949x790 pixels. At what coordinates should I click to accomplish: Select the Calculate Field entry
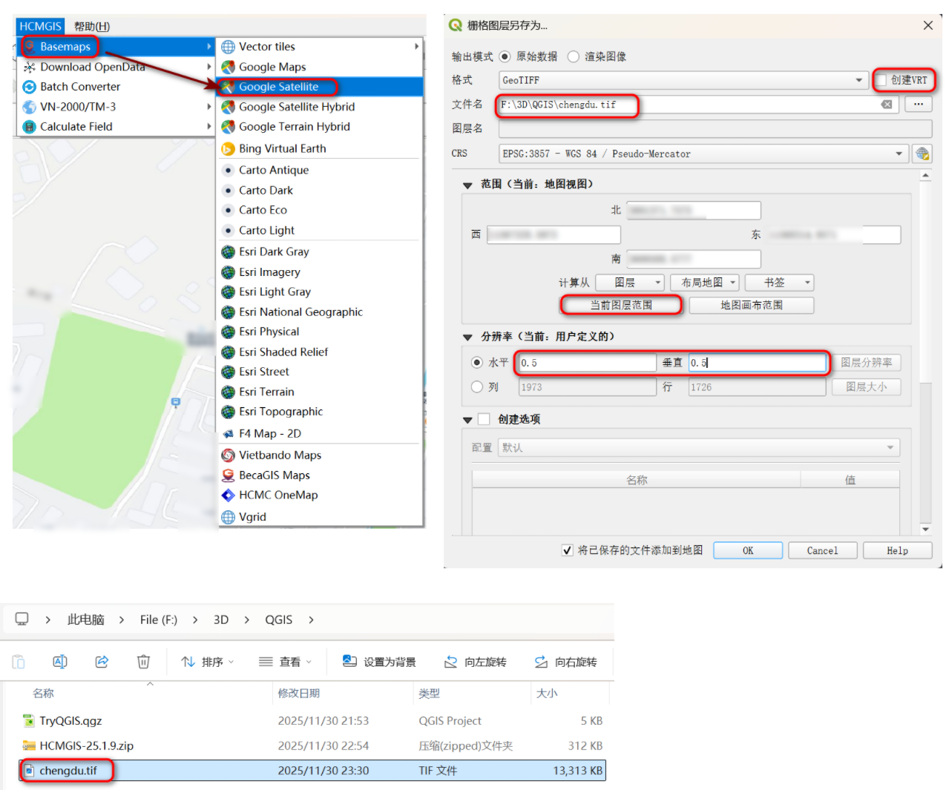[115, 127]
